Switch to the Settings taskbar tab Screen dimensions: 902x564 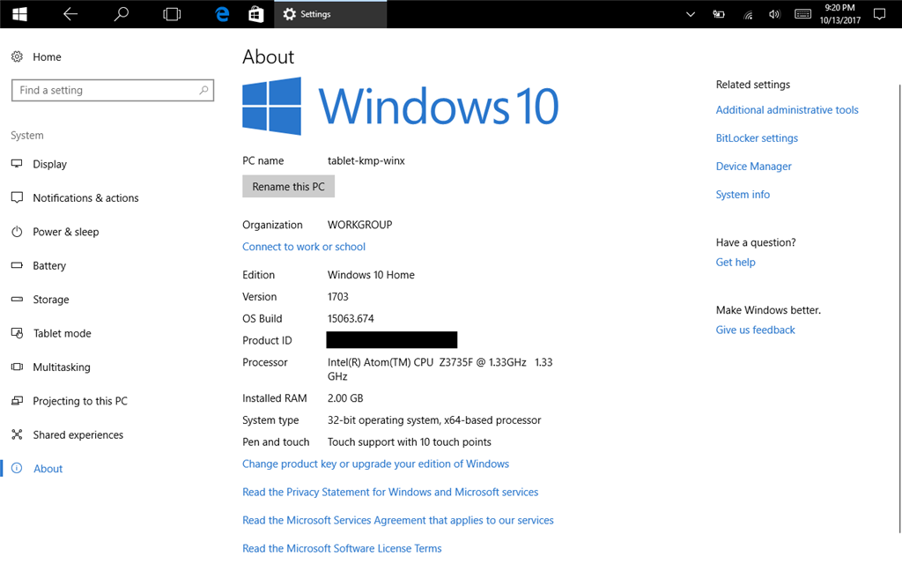click(x=330, y=14)
